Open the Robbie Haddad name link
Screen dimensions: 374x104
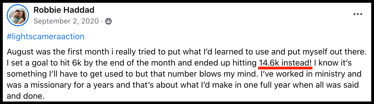coord(64,10)
